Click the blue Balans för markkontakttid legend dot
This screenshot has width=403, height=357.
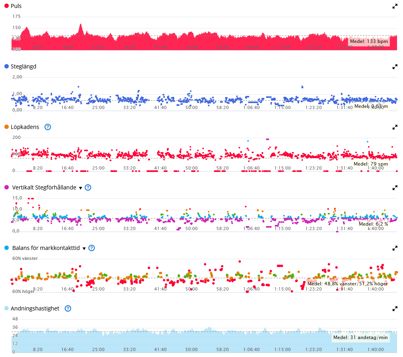tap(7, 248)
